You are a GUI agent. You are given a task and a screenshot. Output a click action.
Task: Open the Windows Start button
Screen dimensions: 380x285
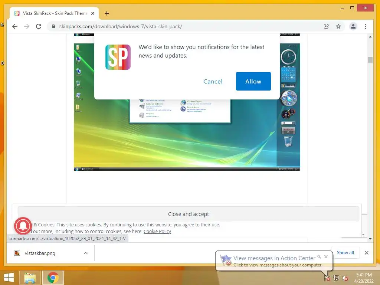click(9, 278)
